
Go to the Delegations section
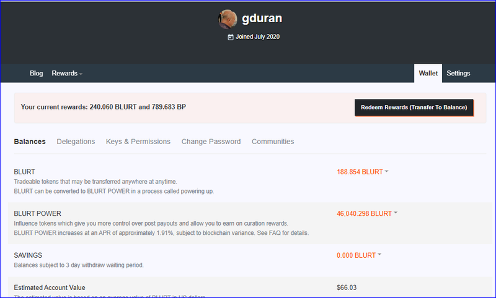(76, 142)
